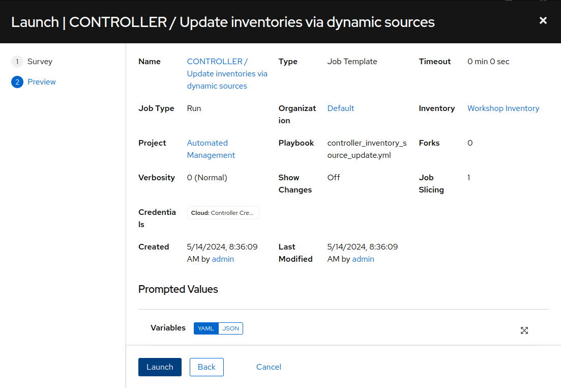Select the Preview wizard step
Screen dimensions: 561x388
pyautogui.click(x=42, y=81)
